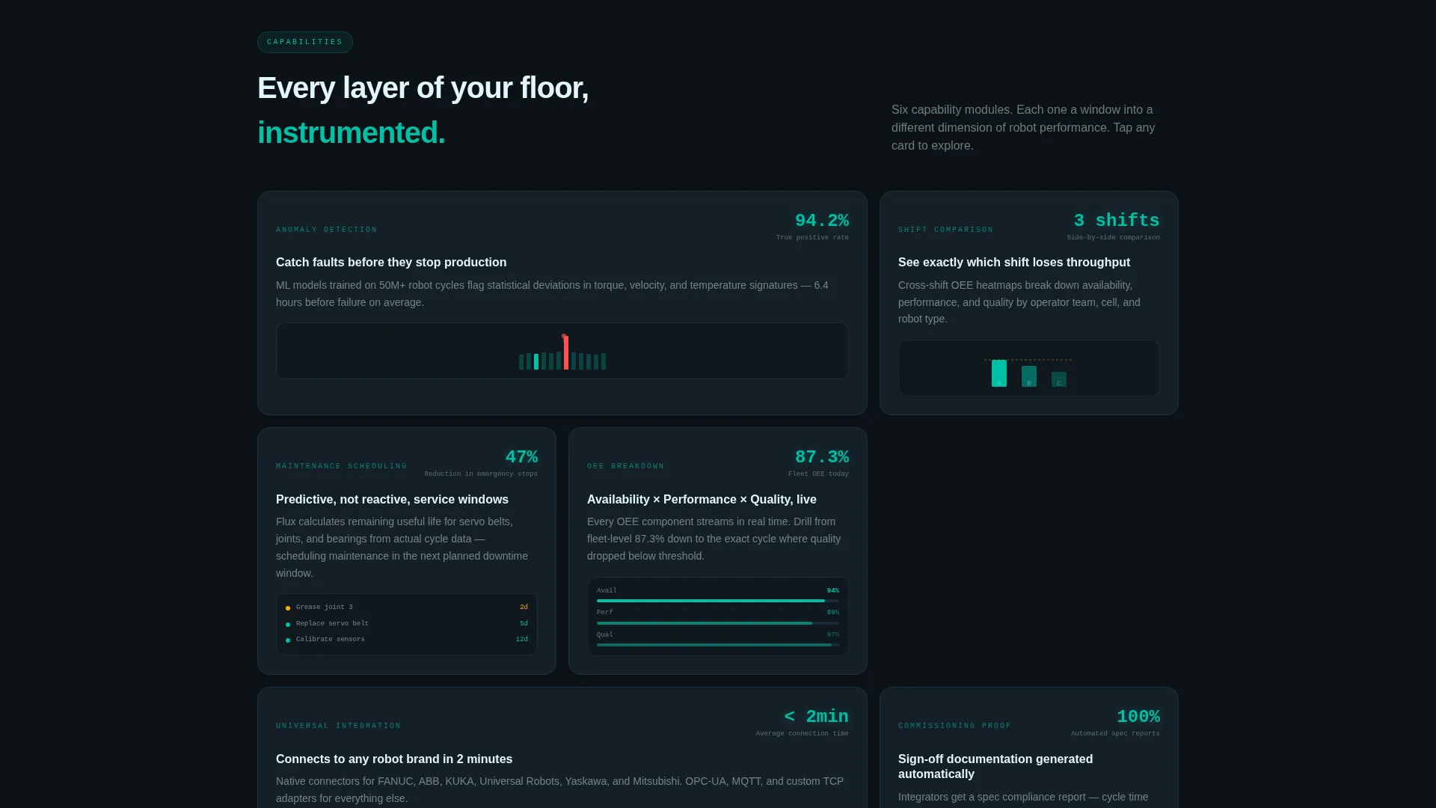Open 'Connects to any robot brand in 2 minutes'
The image size is (1436, 808).
394,759
